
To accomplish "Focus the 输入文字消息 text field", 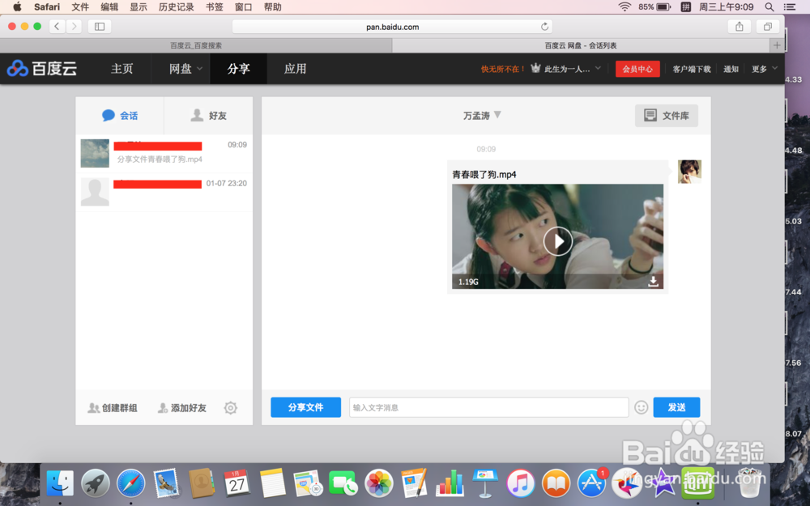I will coord(488,407).
